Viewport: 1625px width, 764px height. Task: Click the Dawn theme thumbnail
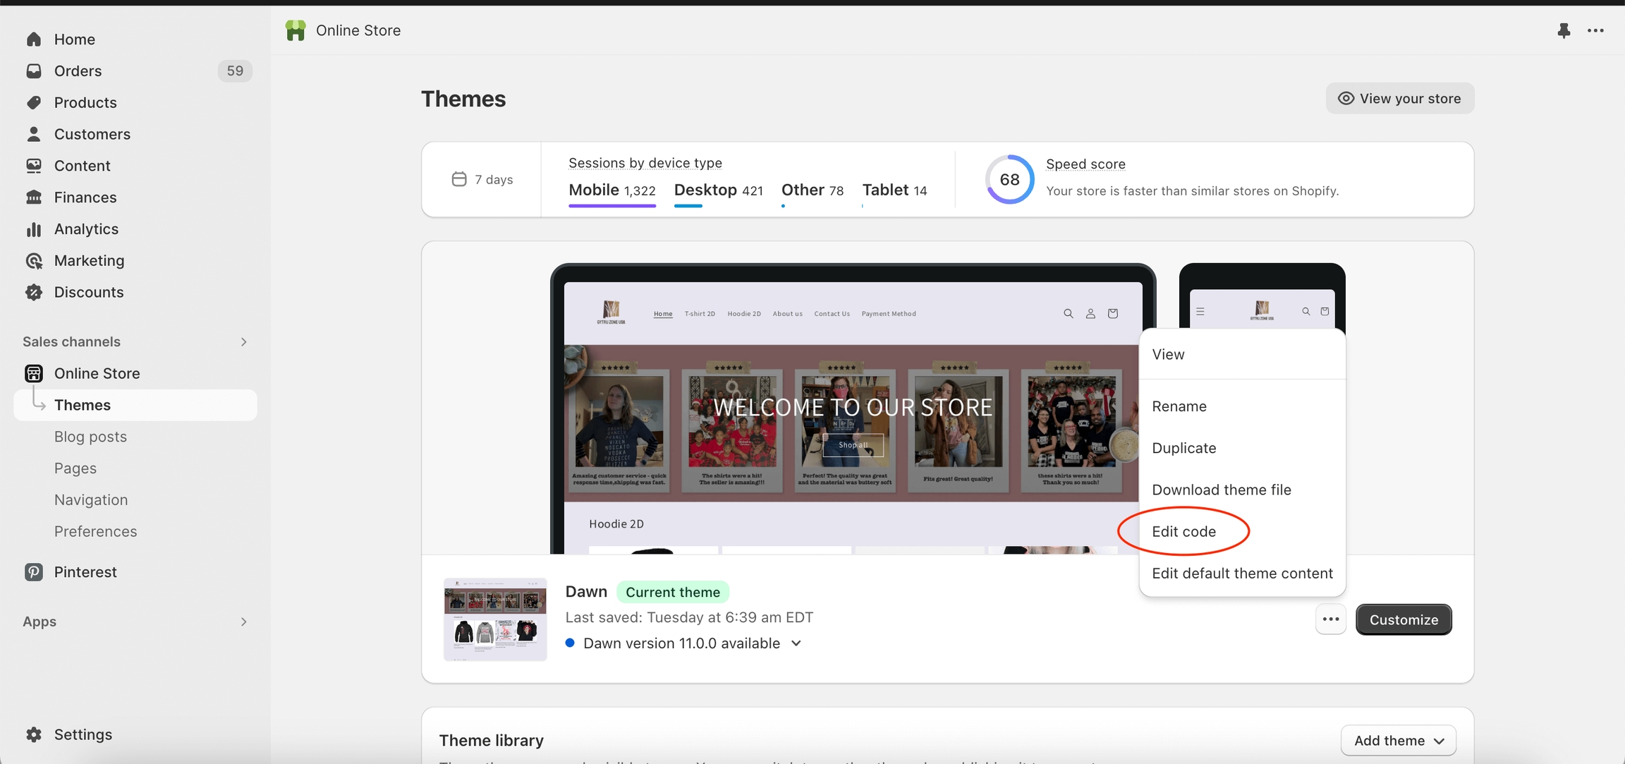495,619
